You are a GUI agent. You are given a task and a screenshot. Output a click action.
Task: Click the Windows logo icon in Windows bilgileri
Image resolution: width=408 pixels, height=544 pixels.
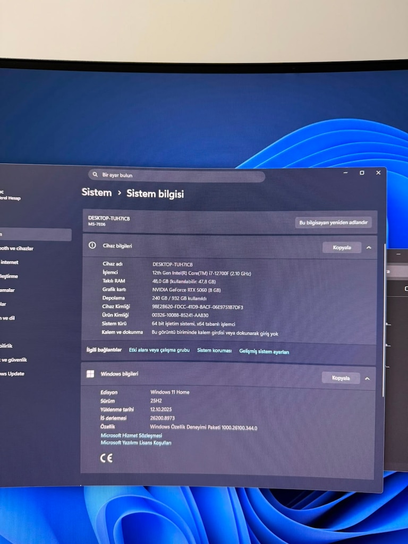[90, 373]
